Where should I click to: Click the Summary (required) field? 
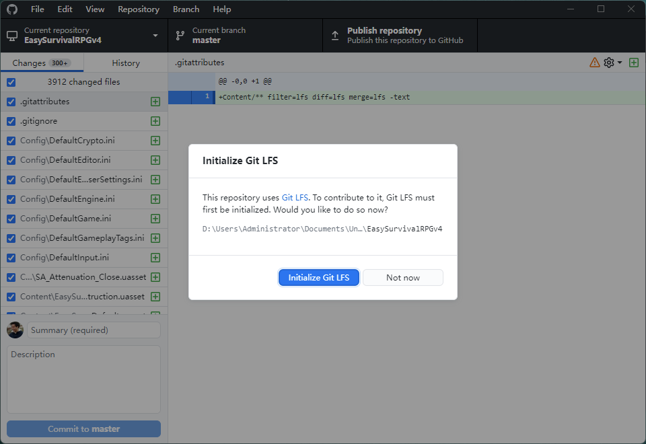pos(94,330)
